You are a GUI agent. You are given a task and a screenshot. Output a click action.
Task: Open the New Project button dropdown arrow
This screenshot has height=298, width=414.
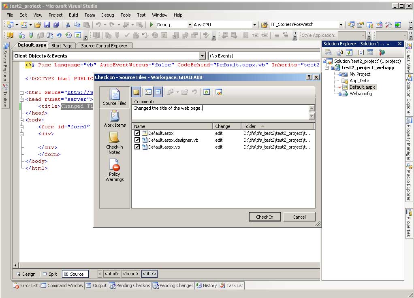(17, 25)
